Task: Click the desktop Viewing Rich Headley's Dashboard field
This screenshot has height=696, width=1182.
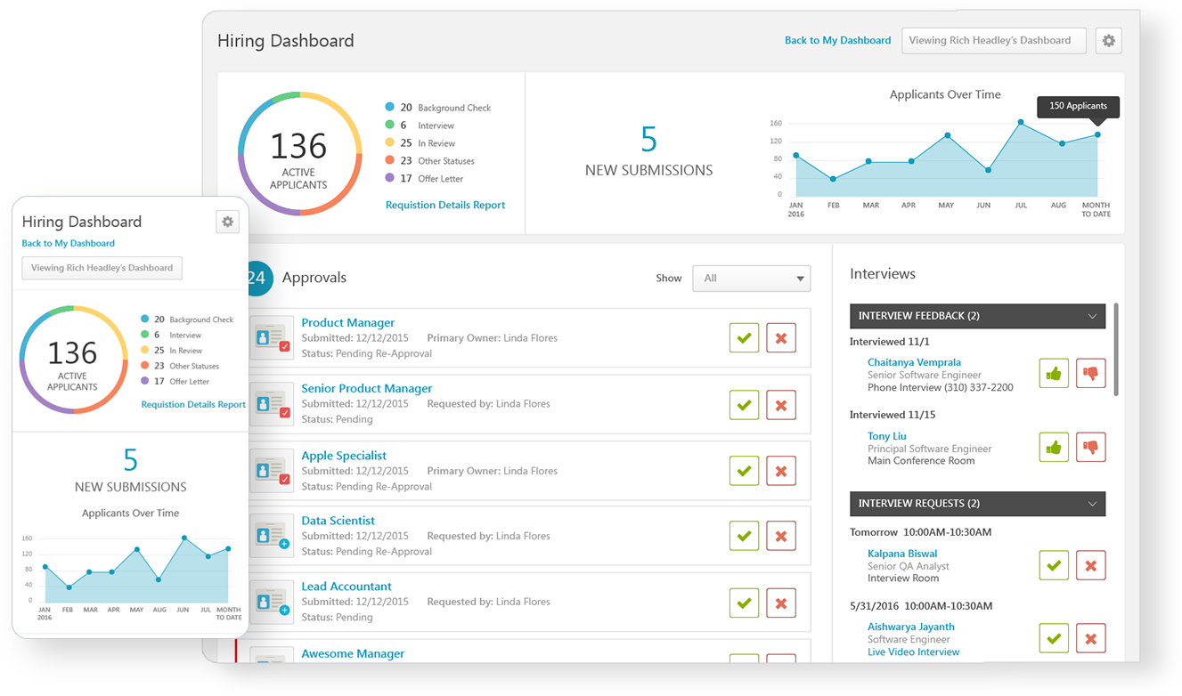Action: [x=993, y=41]
